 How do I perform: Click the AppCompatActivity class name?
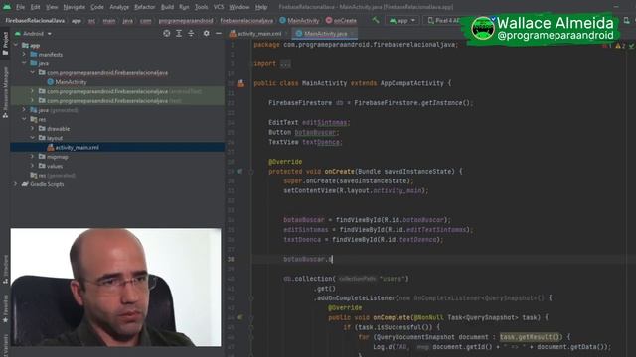click(x=411, y=83)
